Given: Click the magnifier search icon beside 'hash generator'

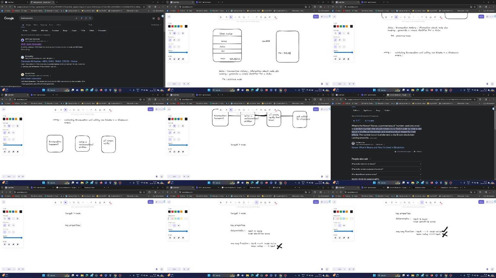Looking at the screenshot, I should tap(90, 18).
